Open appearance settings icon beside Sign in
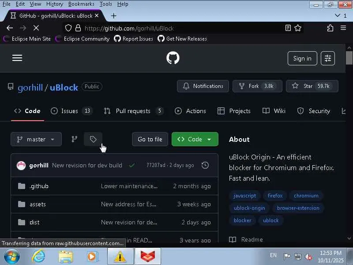353x265 pixels. click(x=328, y=58)
